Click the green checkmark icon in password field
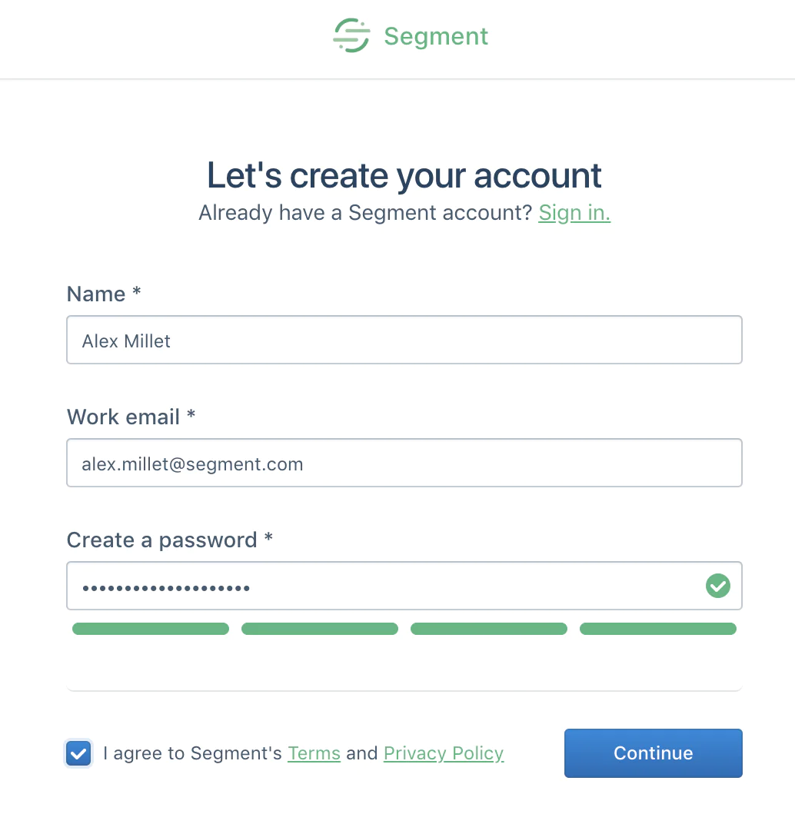 click(x=717, y=586)
